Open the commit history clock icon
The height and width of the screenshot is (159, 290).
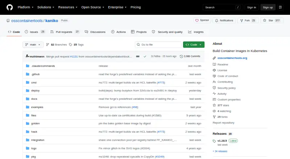[181, 56]
